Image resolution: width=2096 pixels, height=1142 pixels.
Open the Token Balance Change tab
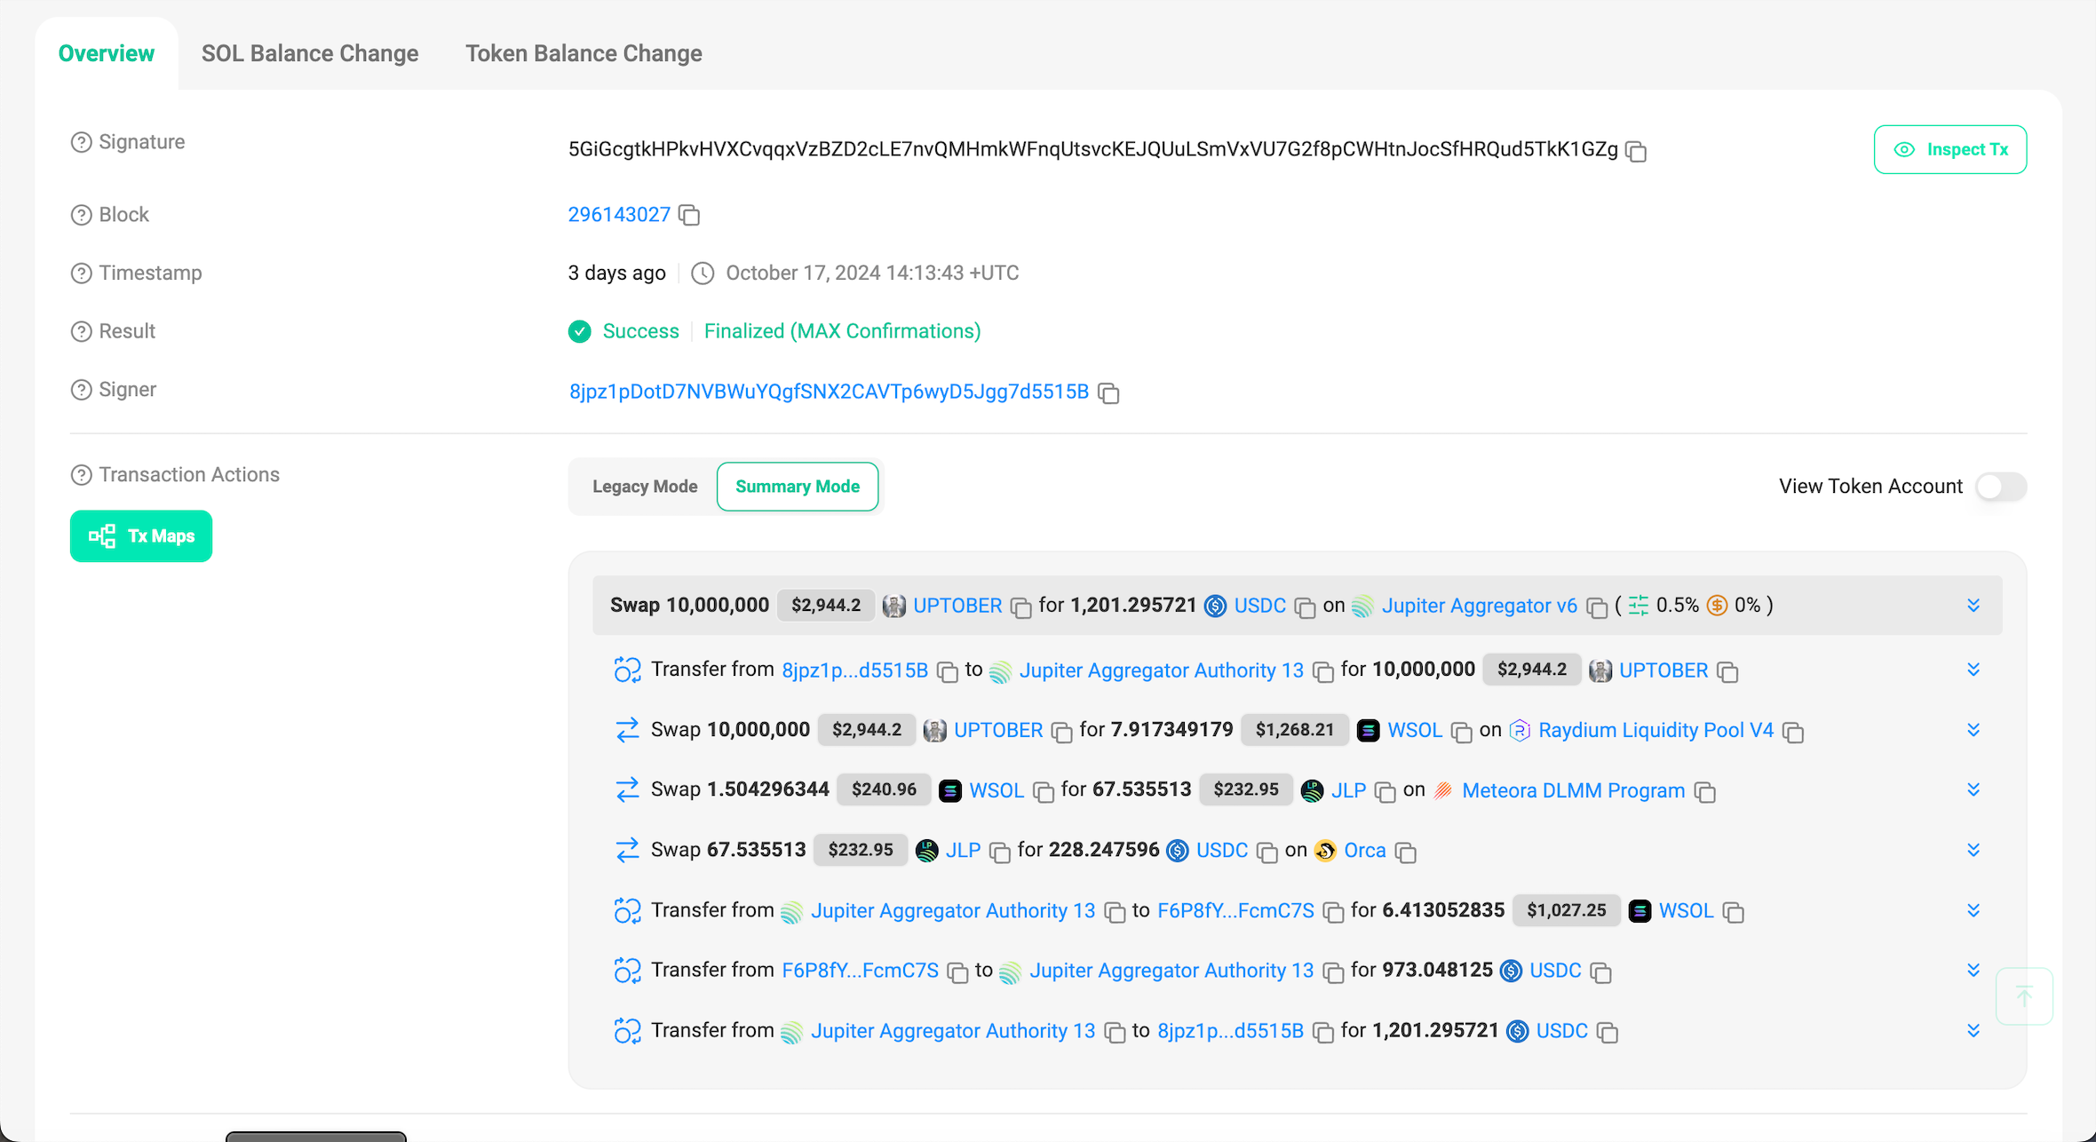(584, 53)
